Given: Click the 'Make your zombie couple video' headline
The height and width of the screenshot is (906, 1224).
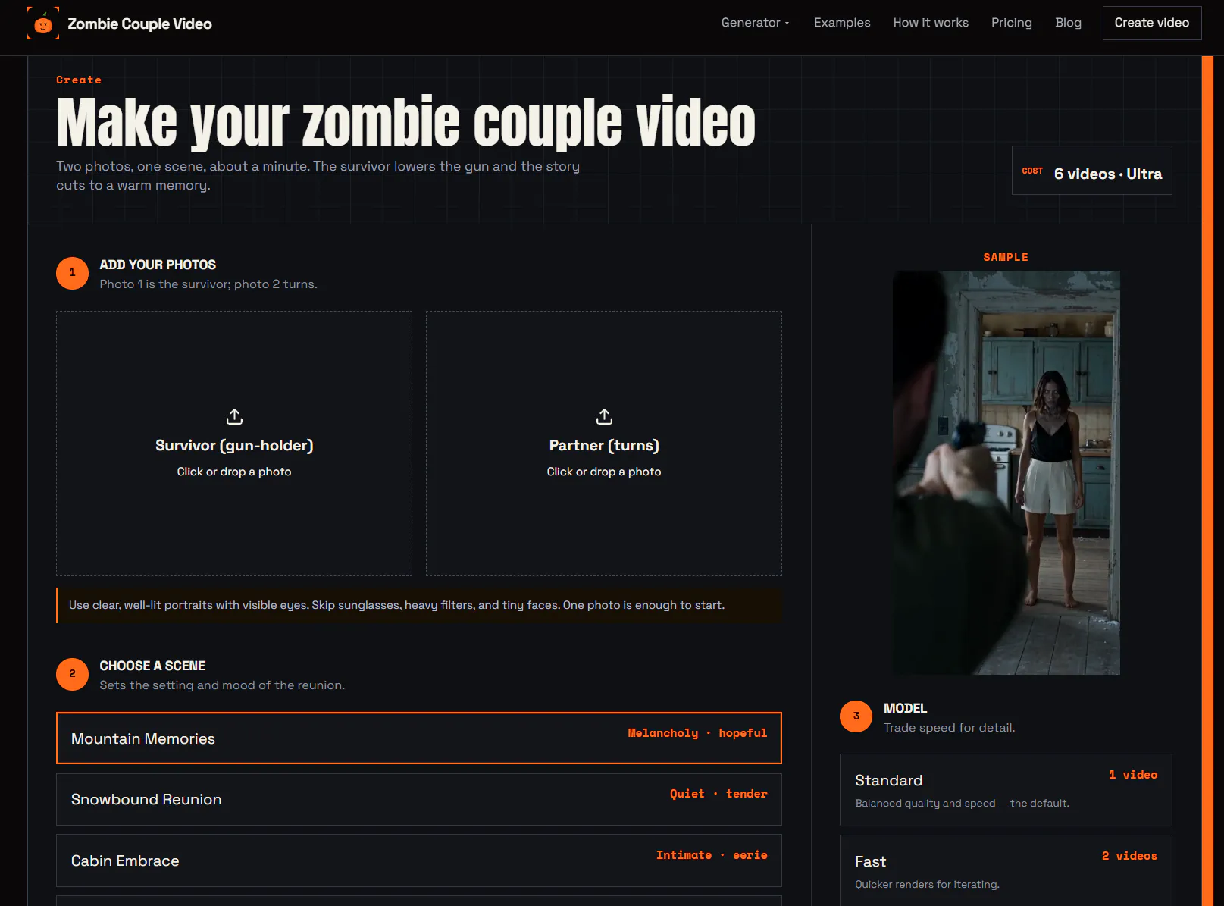Looking at the screenshot, I should [405, 122].
